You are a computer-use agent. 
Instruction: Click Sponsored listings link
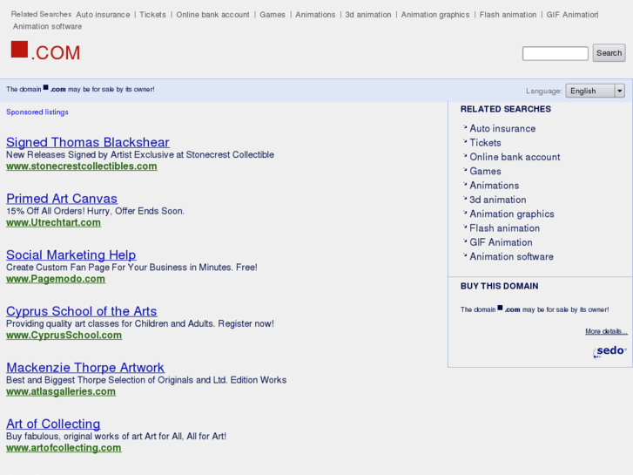click(37, 112)
